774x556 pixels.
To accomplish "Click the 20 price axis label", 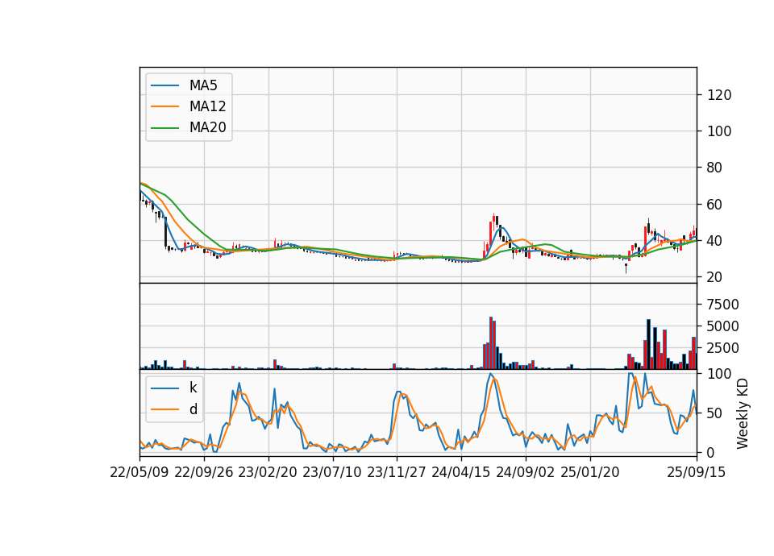I will (715, 277).
